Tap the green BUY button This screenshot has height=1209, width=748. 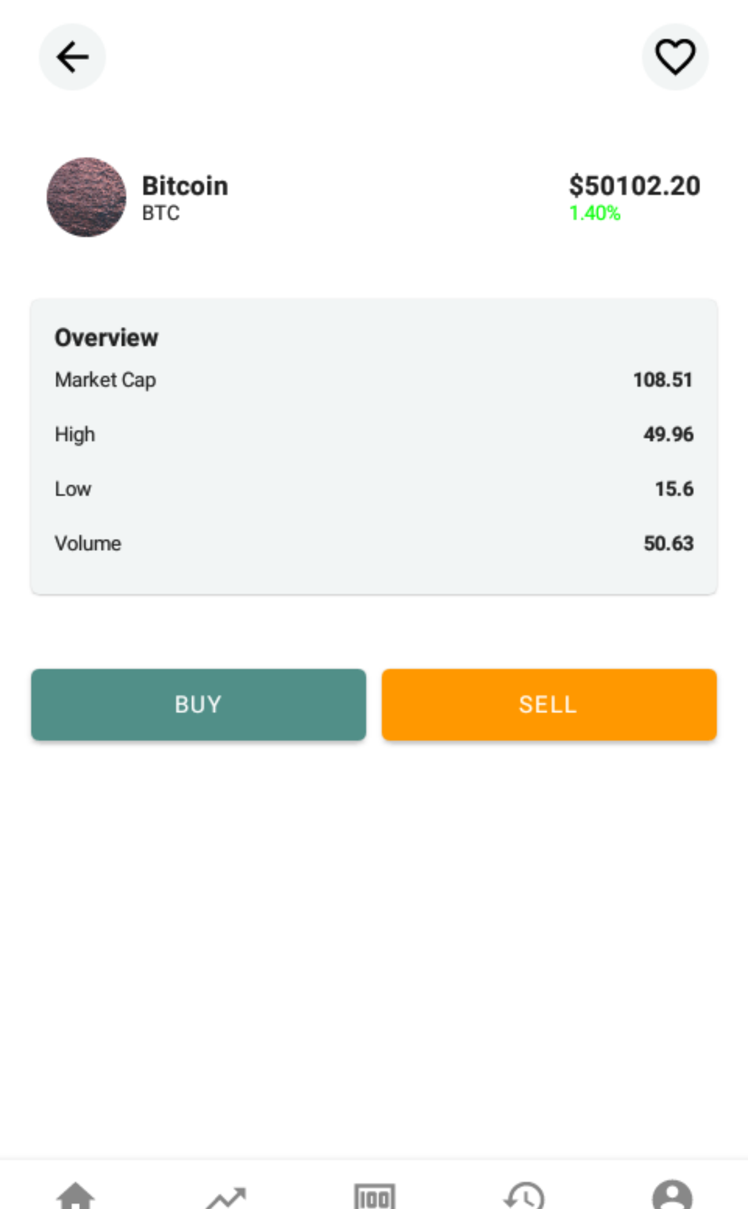coord(199,704)
